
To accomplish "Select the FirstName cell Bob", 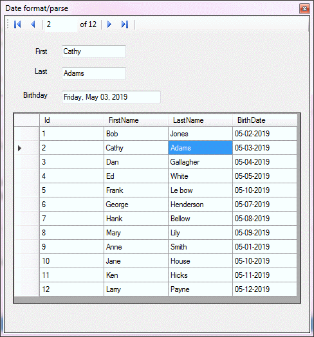I will (x=136, y=134).
